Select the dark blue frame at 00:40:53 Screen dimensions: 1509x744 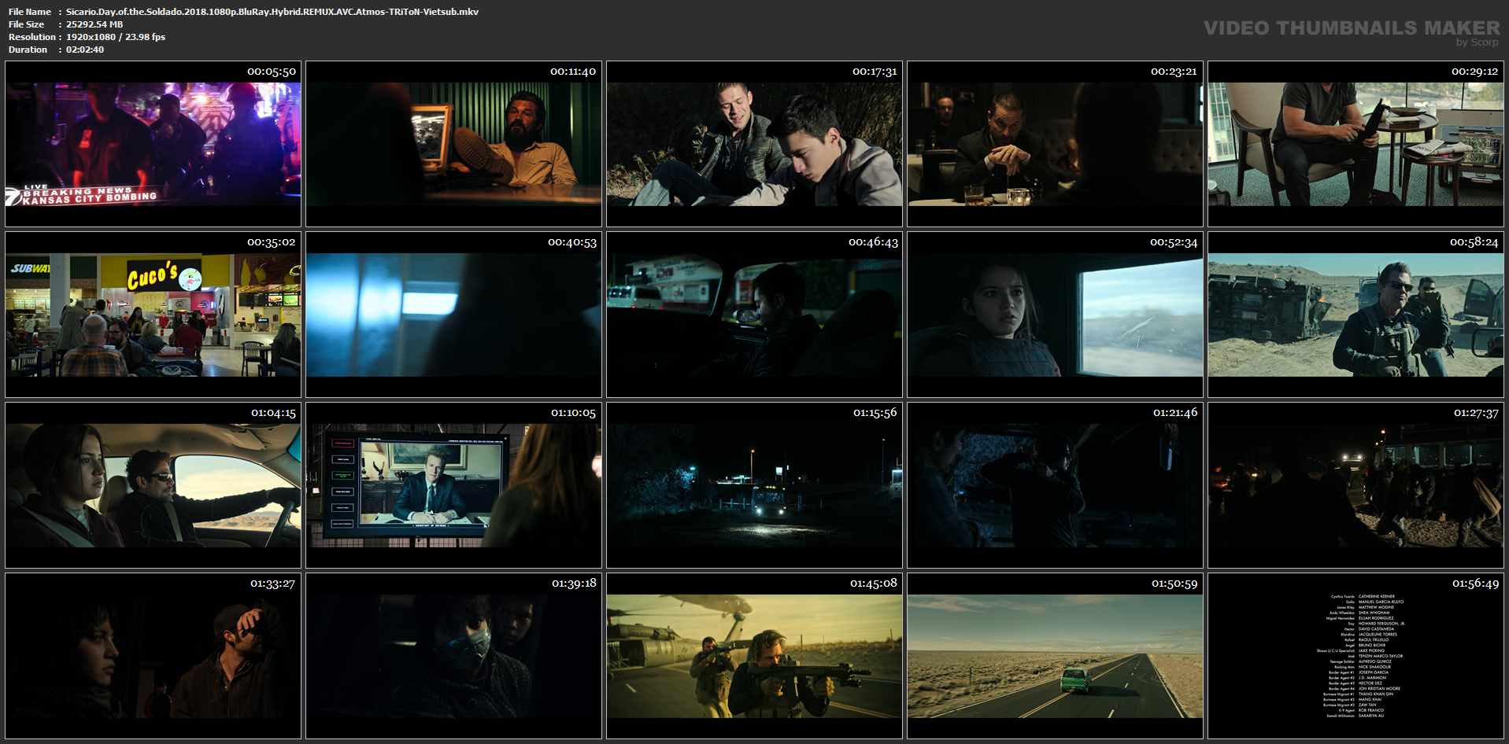[x=453, y=315]
